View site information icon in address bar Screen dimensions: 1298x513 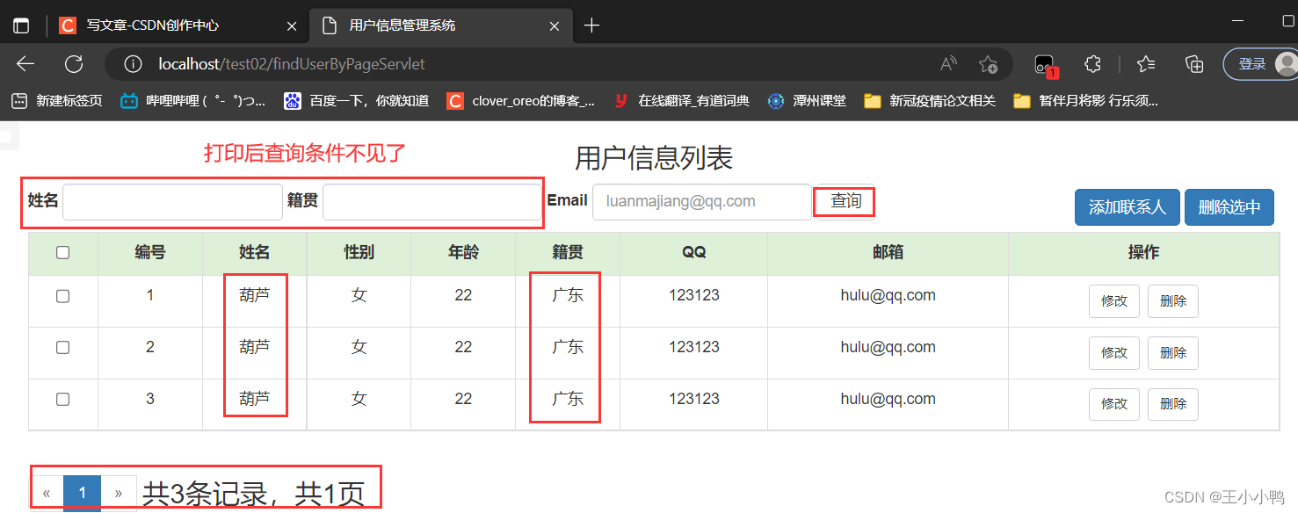pyautogui.click(x=133, y=64)
